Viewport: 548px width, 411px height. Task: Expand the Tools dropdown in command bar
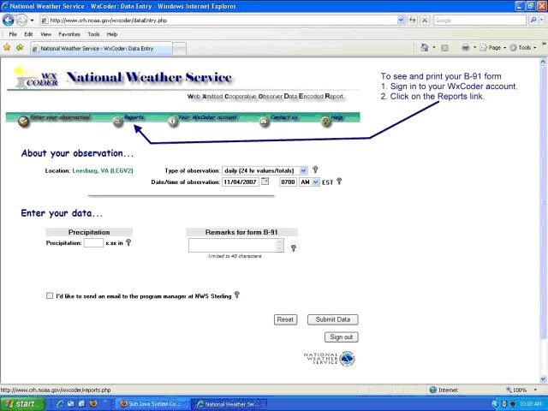pyautogui.click(x=523, y=48)
